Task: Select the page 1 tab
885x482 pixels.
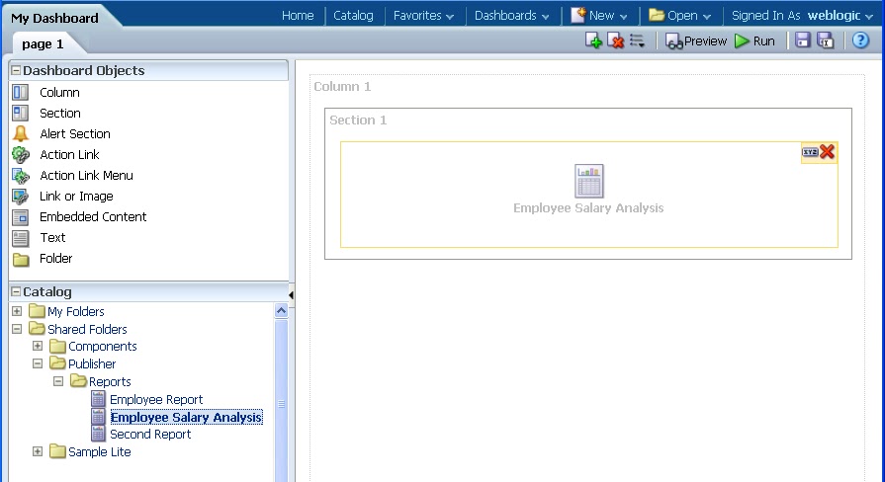Action: point(43,44)
